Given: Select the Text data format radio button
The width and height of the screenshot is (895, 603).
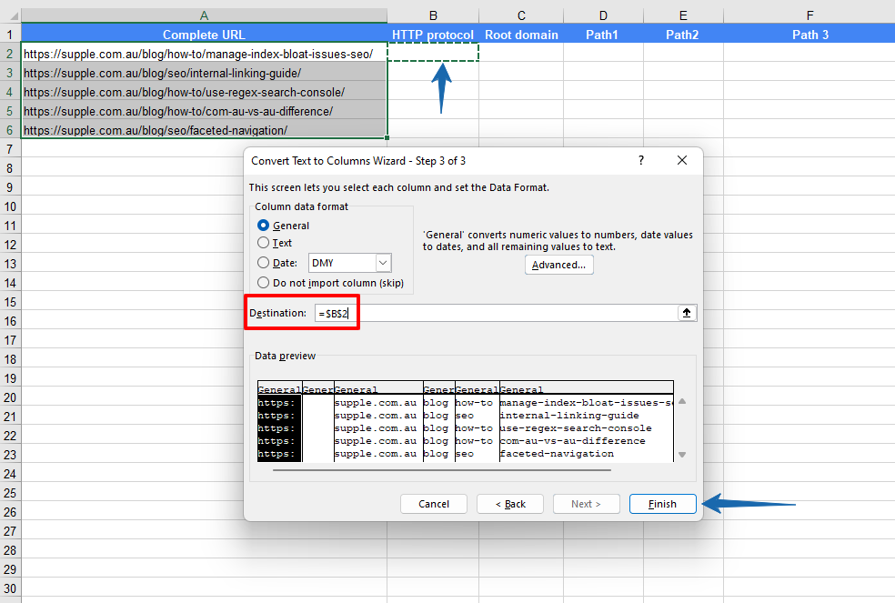Looking at the screenshot, I should 263,243.
